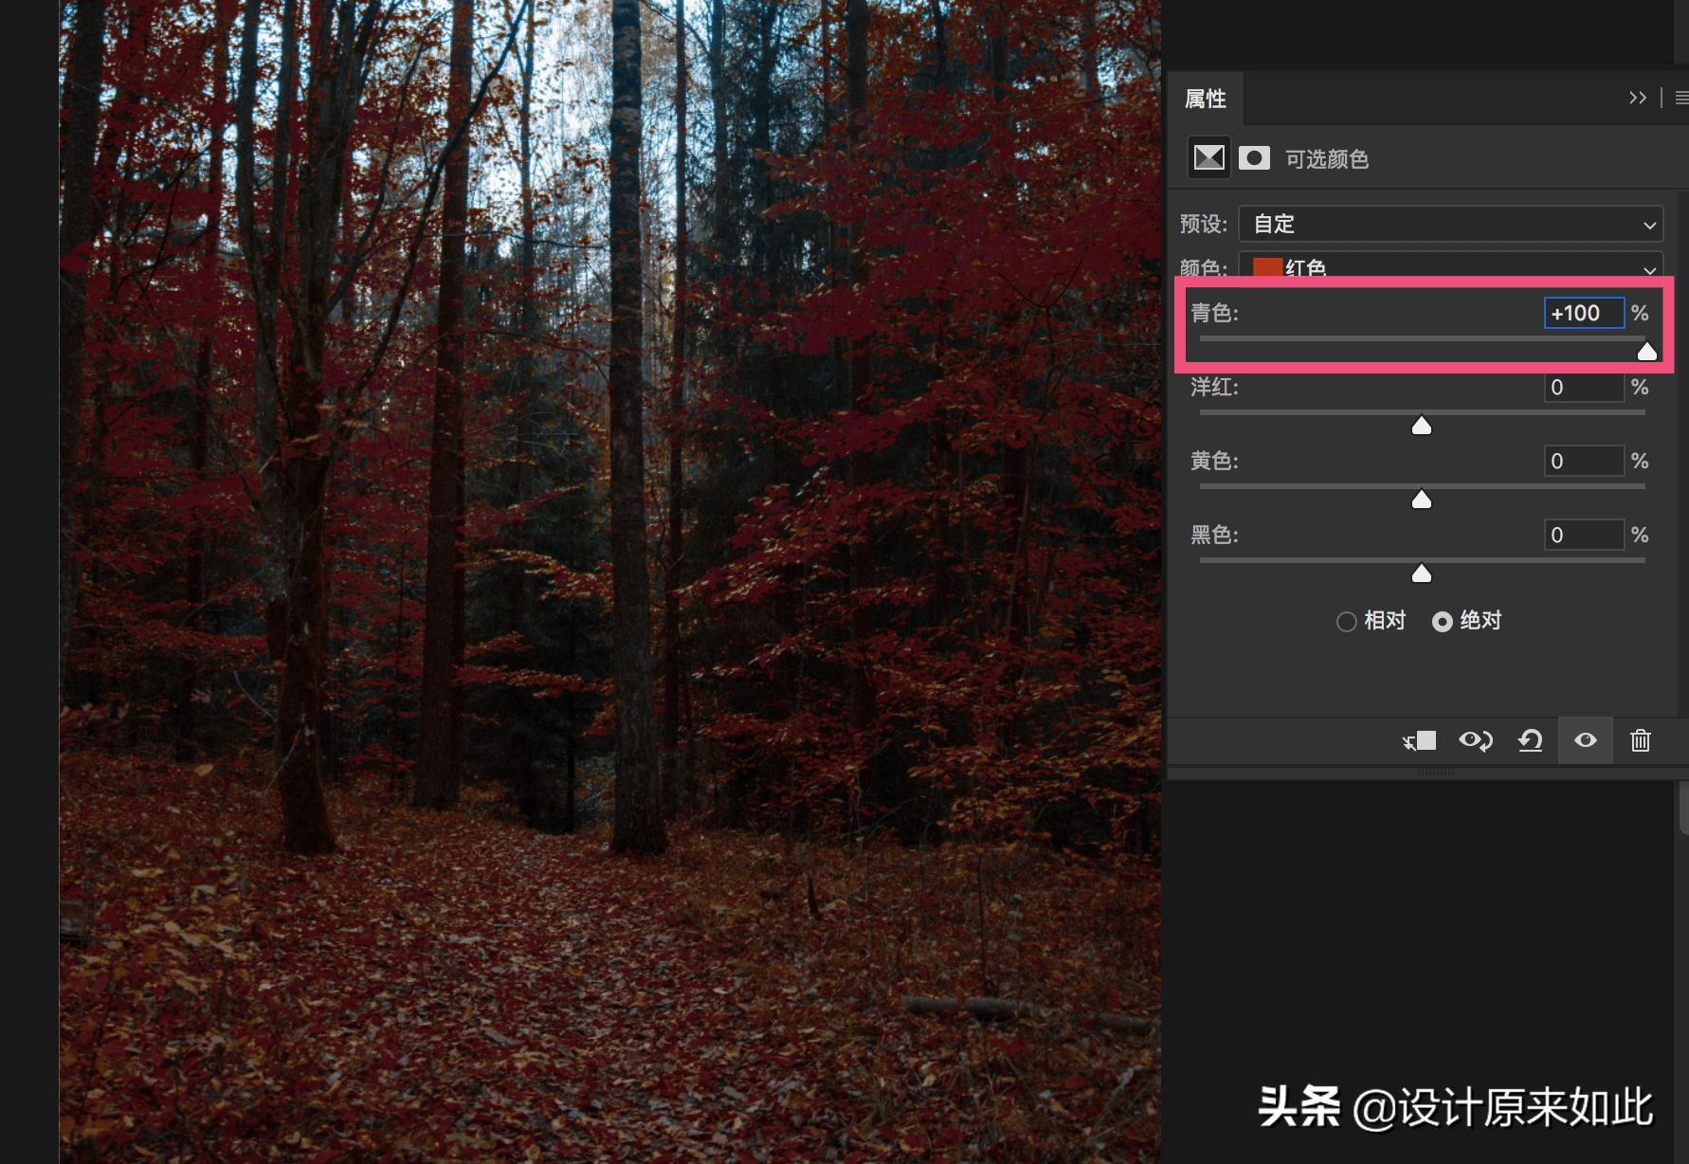The width and height of the screenshot is (1689, 1164).
Task: Click the 青色 value field showing +100
Action: pyautogui.click(x=1584, y=313)
